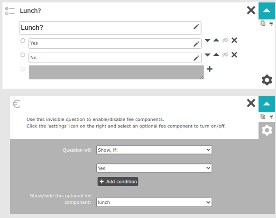Click copy icon of Lunch? question
Image resolution: width=276 pixels, height=218 pixels.
[263, 23]
